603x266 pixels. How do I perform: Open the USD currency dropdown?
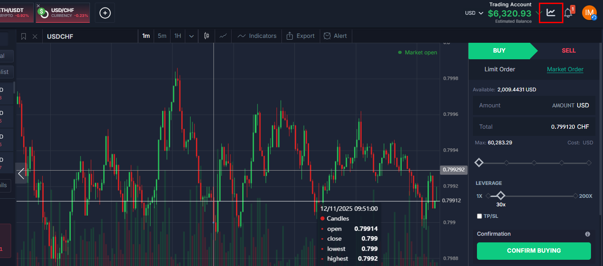(x=474, y=13)
